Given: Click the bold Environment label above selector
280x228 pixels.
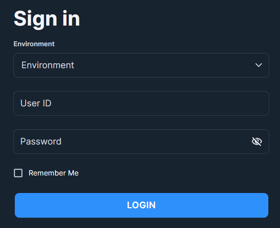Looking at the screenshot, I should pos(34,44).
